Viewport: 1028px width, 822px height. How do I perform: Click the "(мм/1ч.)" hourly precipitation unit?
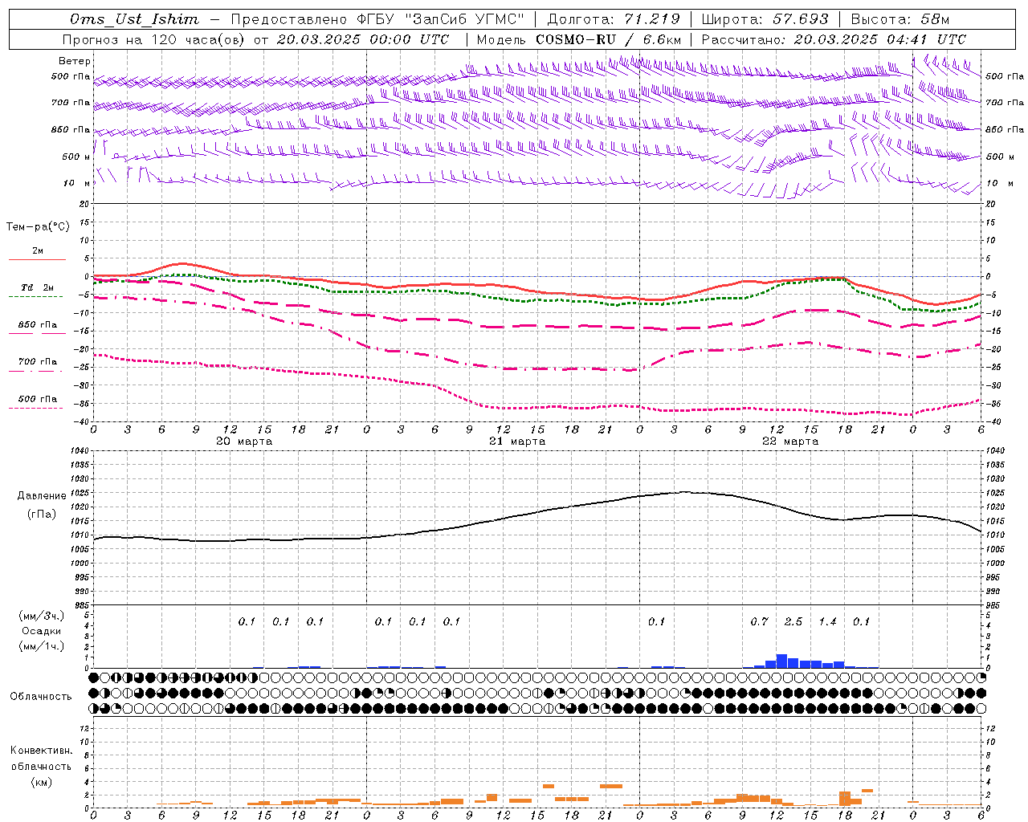click(x=42, y=646)
